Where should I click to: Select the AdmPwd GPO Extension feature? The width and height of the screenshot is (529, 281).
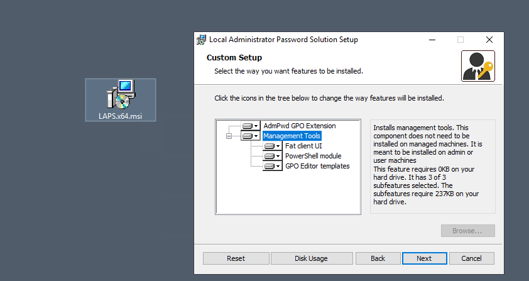[x=300, y=126]
